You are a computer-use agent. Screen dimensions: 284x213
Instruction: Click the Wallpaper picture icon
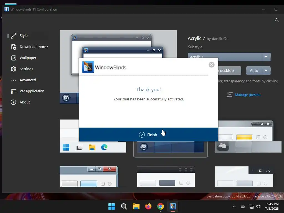click(x=14, y=58)
